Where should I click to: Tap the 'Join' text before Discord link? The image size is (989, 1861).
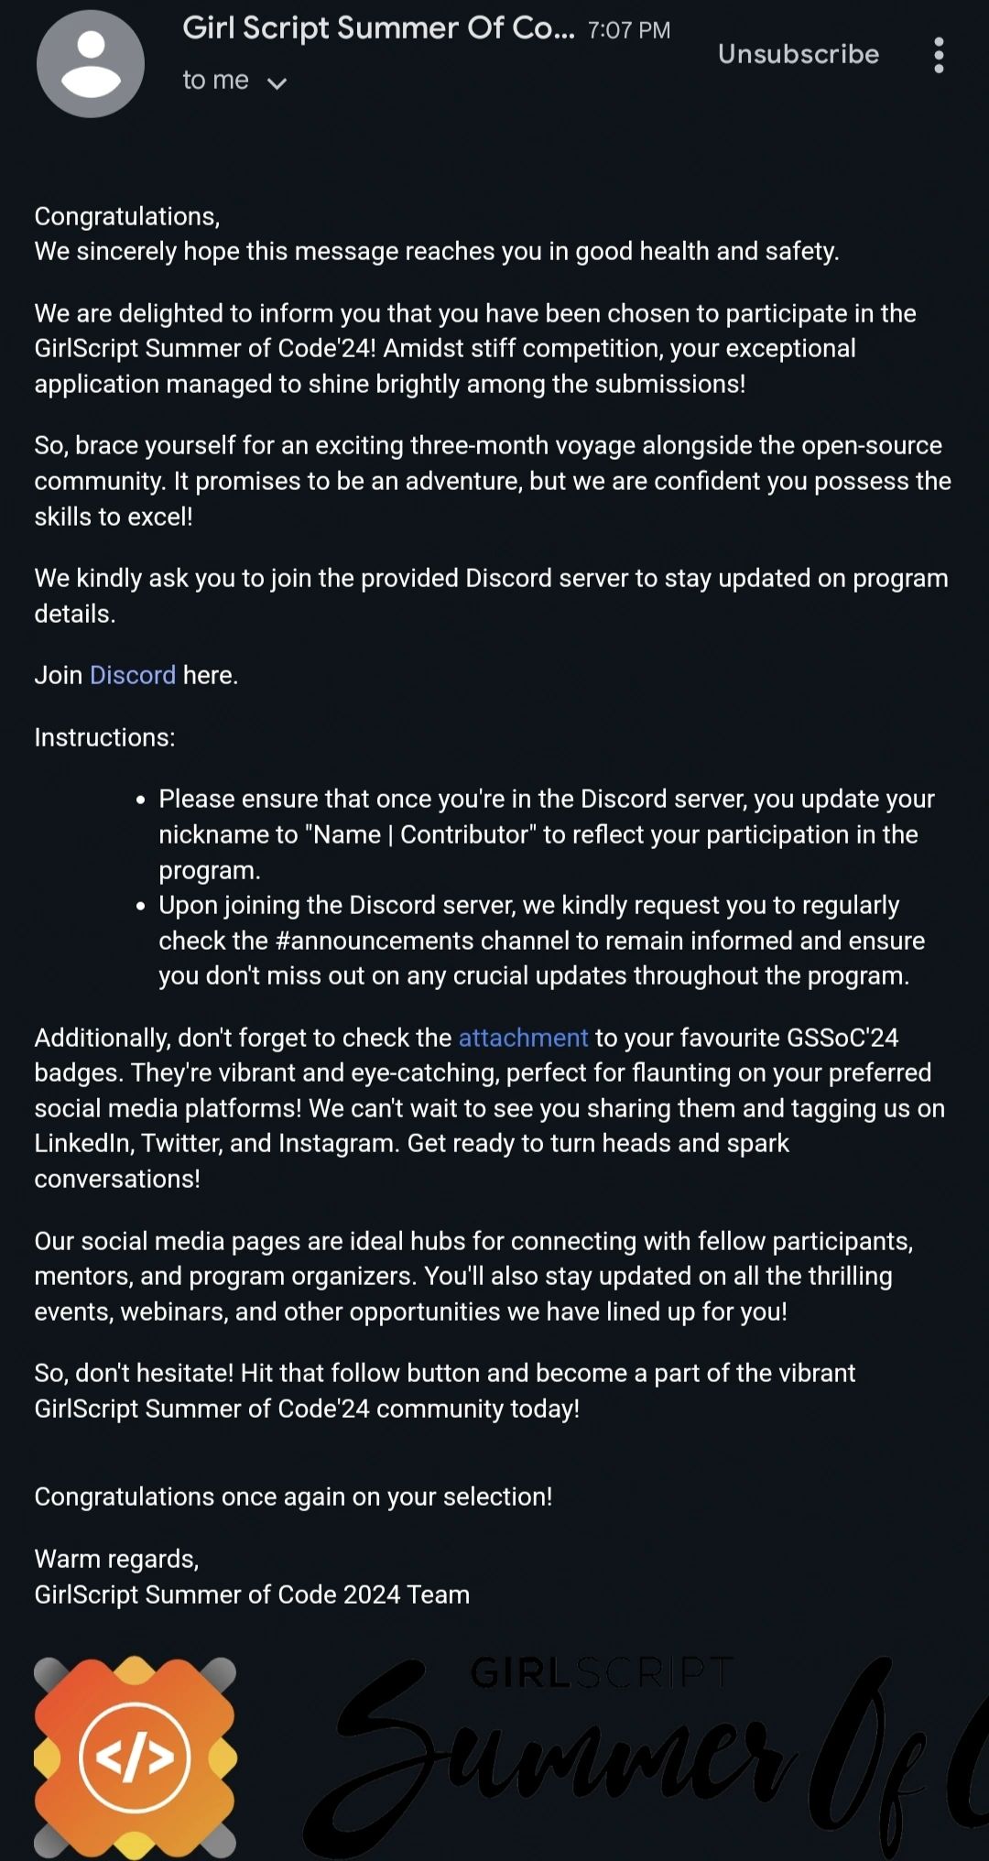59,676
